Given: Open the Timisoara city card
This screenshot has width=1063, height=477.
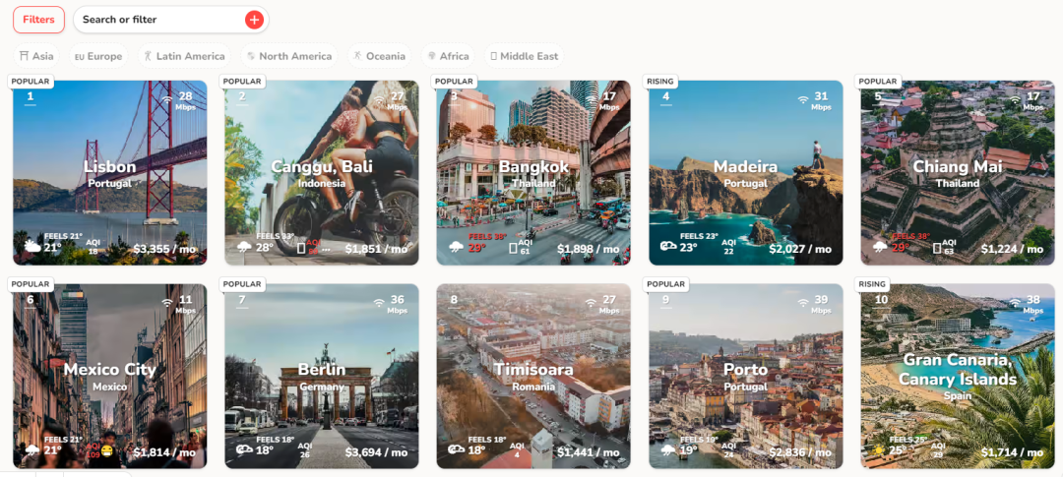Looking at the screenshot, I should pos(533,376).
